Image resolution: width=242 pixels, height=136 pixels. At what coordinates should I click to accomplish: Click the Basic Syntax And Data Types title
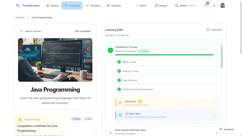pos(131,130)
